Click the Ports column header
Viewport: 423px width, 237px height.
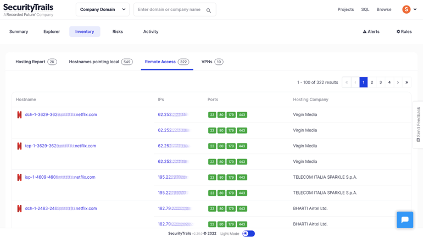(213, 100)
